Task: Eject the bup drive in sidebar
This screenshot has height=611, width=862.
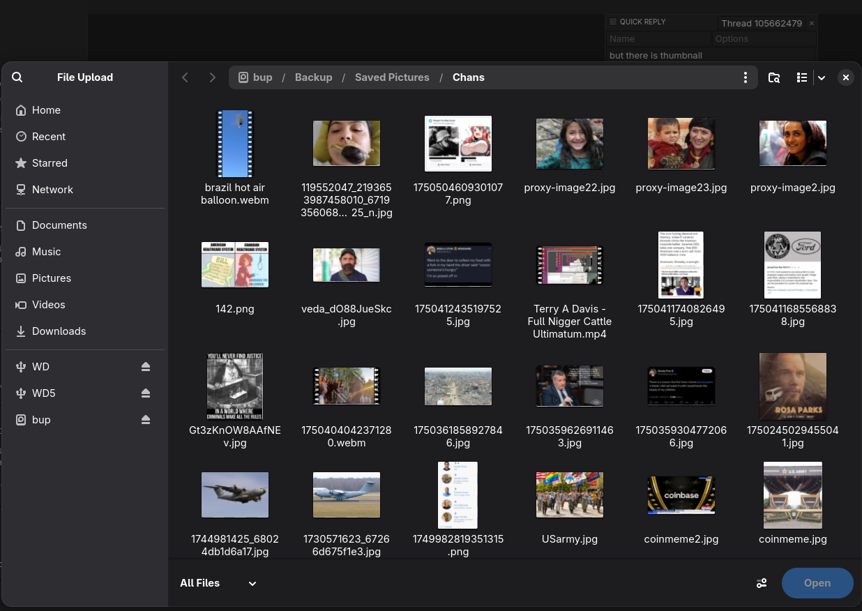Action: [x=146, y=420]
